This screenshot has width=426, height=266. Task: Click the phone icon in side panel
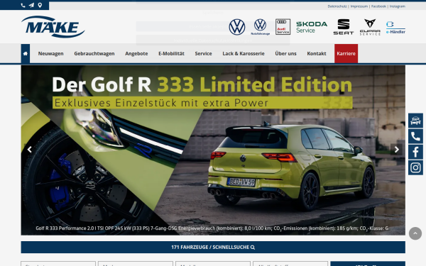coord(415,136)
